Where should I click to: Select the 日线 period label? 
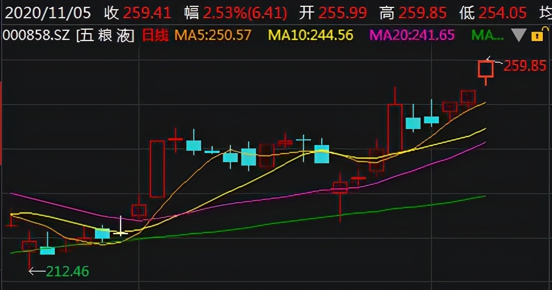(155, 35)
